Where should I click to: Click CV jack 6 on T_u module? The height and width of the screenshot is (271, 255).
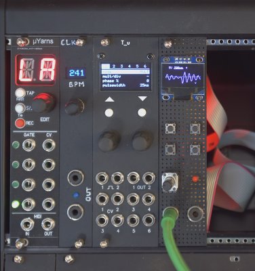[x=149, y=220]
